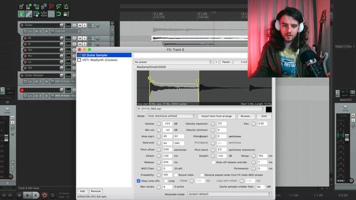Disarm the red armed unnamed track
356x200 pixels.
22,90
